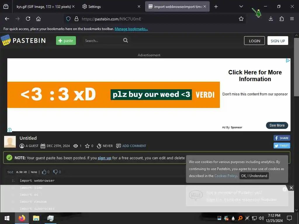
Task: Bookmark this page with the star icon
Action: tap(241, 19)
